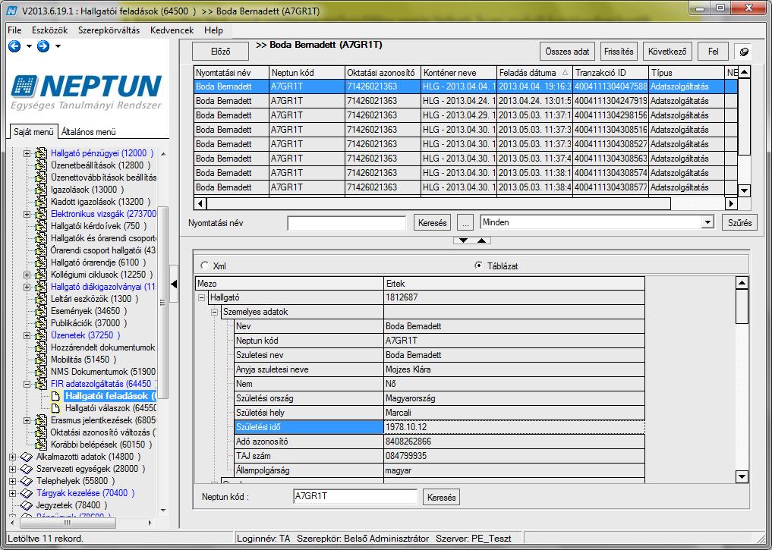
Task: Click the Neptun kód input field
Action: tap(355, 496)
